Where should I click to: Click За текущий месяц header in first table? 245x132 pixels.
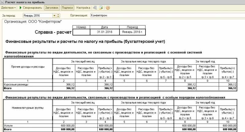pyautogui.click(x=83, y=62)
